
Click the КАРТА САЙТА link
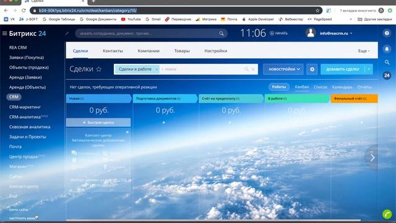click(x=19, y=210)
